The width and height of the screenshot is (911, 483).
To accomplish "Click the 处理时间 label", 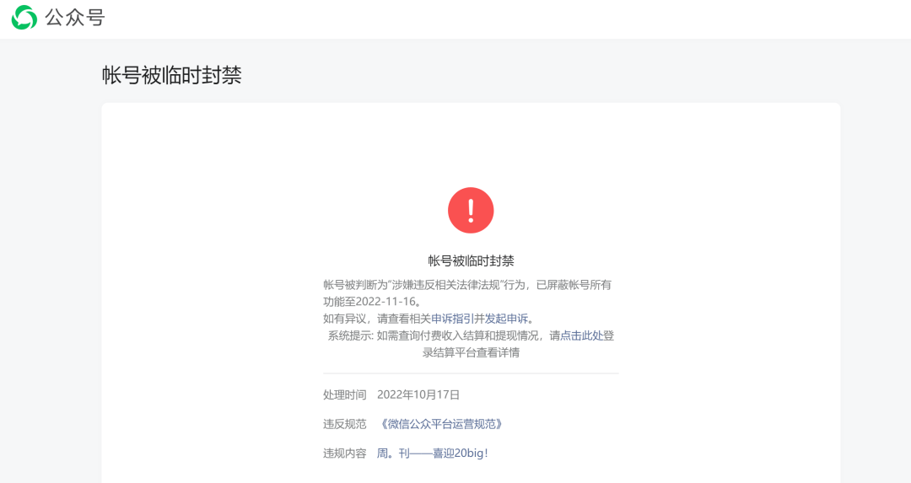I will point(344,394).
